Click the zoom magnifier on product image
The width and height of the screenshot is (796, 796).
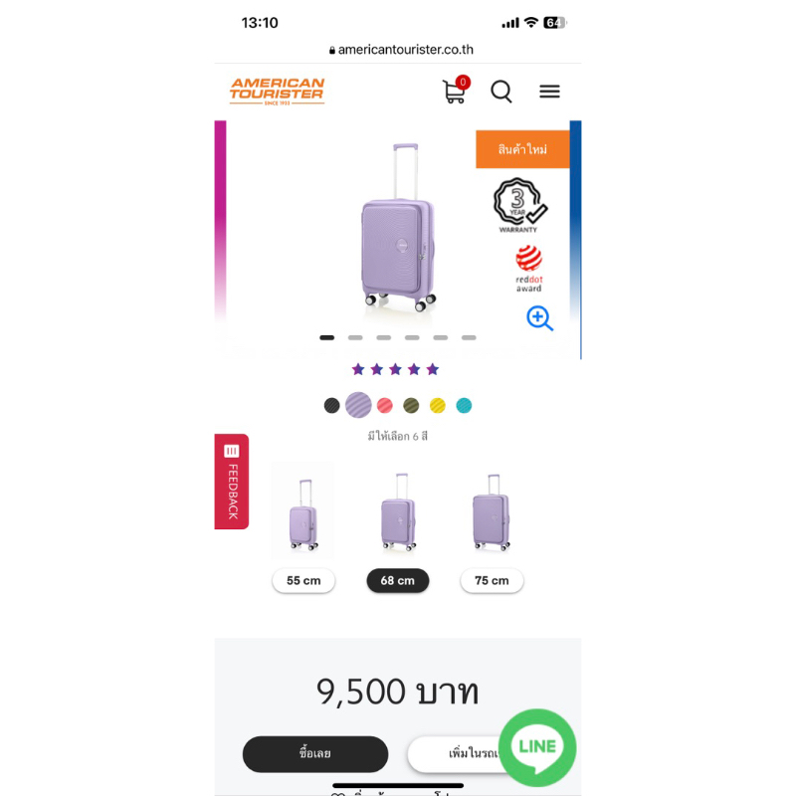click(539, 318)
